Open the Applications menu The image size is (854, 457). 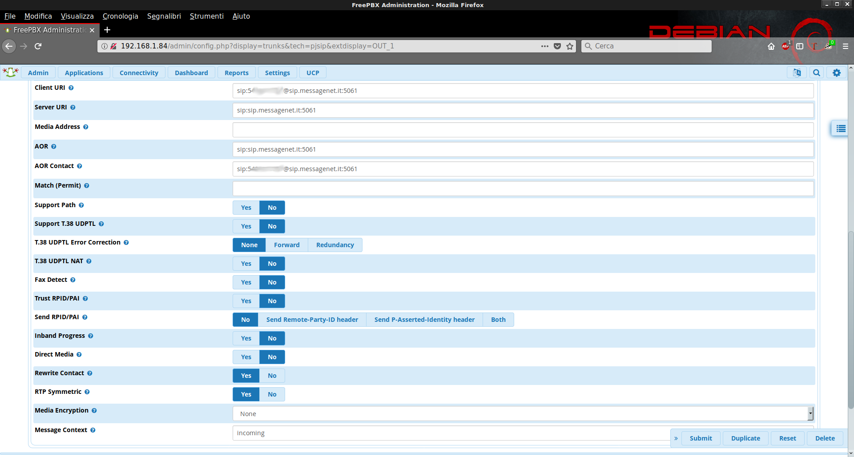tap(84, 73)
